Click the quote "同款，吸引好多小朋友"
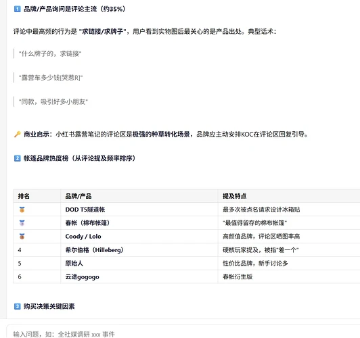This screenshot has height=338, width=360. pos(53,101)
